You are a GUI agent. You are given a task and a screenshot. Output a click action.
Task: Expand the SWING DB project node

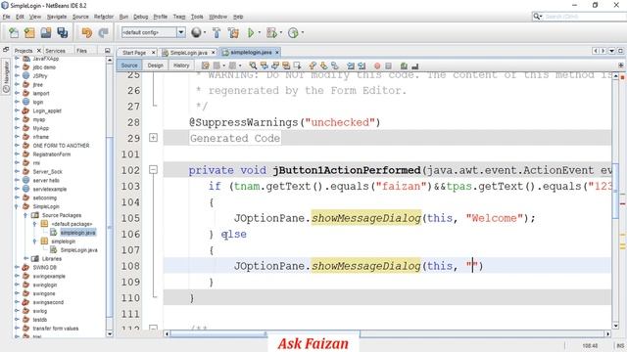click(x=17, y=267)
